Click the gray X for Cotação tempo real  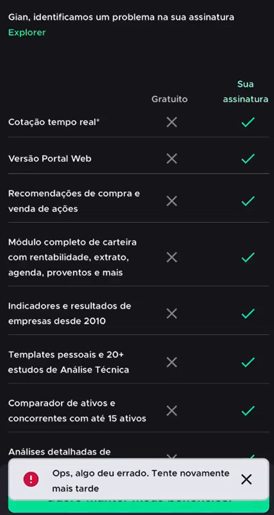(x=171, y=122)
